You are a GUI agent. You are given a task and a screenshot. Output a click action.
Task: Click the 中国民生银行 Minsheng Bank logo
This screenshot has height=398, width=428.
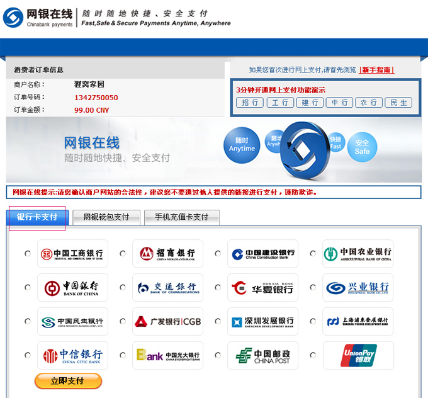(72, 321)
